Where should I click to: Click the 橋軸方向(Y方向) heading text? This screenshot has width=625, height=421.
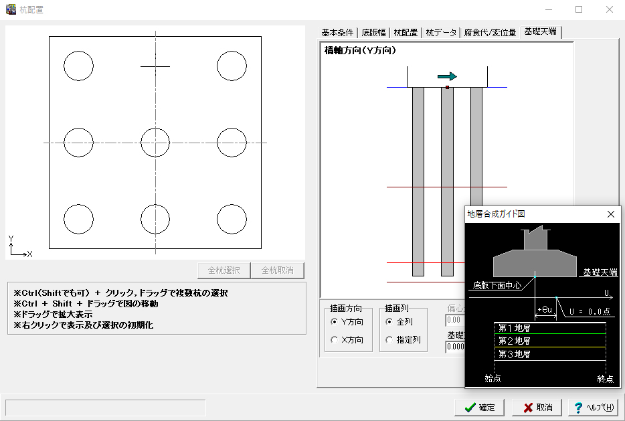360,50
